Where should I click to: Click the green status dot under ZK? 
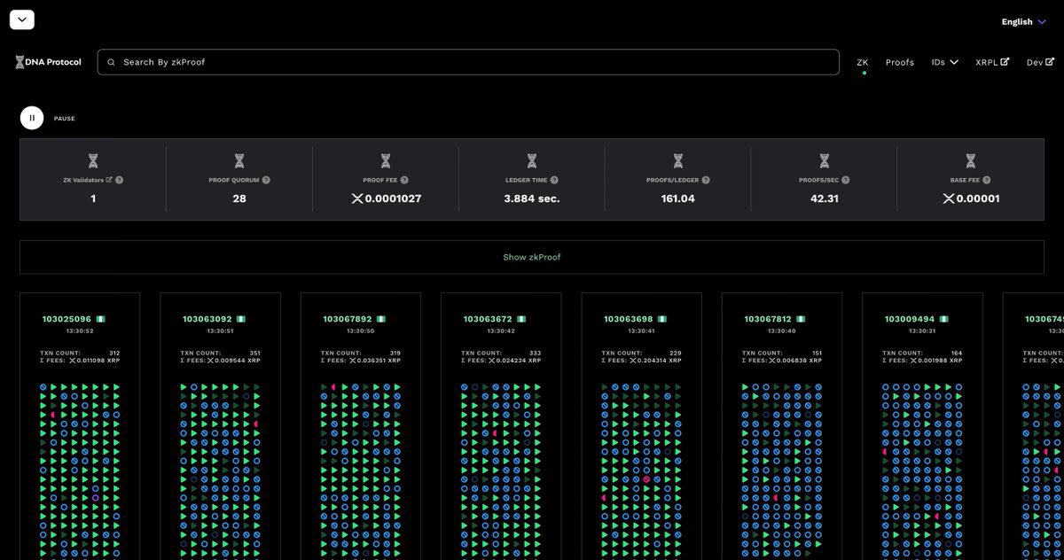coord(863,74)
